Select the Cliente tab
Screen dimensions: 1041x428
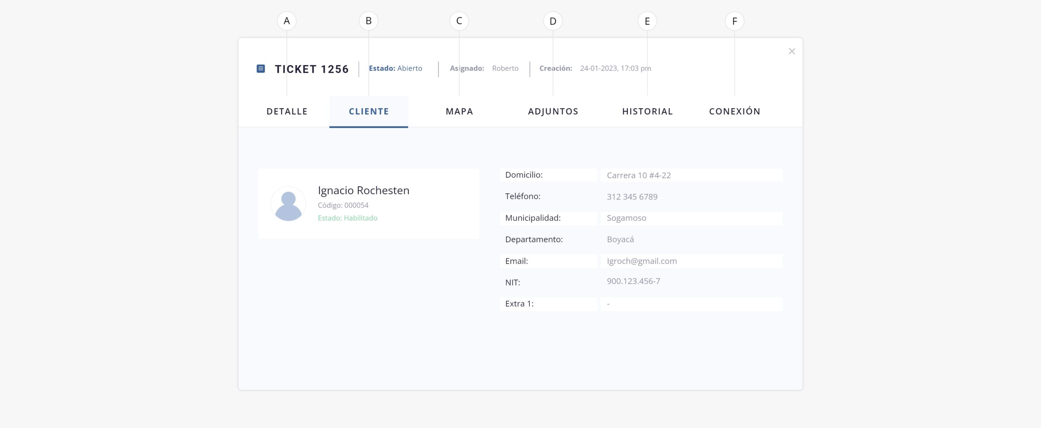pos(368,111)
